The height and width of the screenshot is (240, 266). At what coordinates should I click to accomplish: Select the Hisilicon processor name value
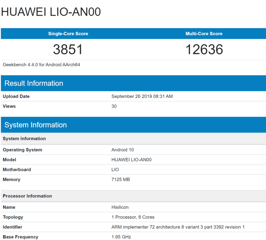(120, 207)
